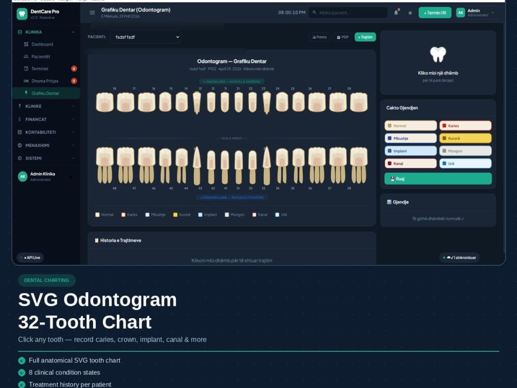
Task: Click the AK avatar in the top bar
Action: click(461, 12)
